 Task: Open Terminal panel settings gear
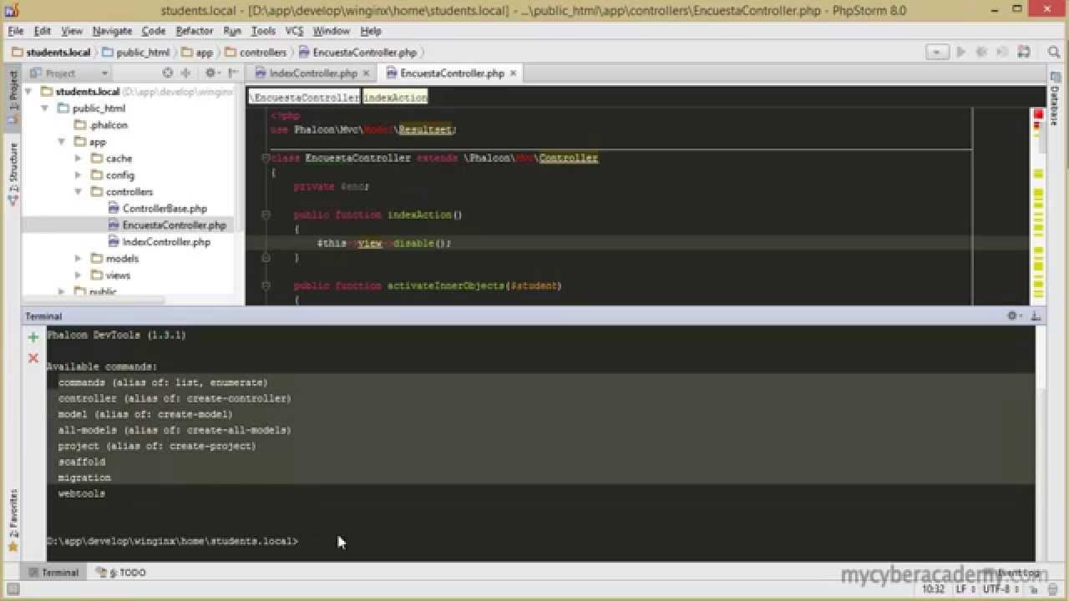pyautogui.click(x=1014, y=316)
